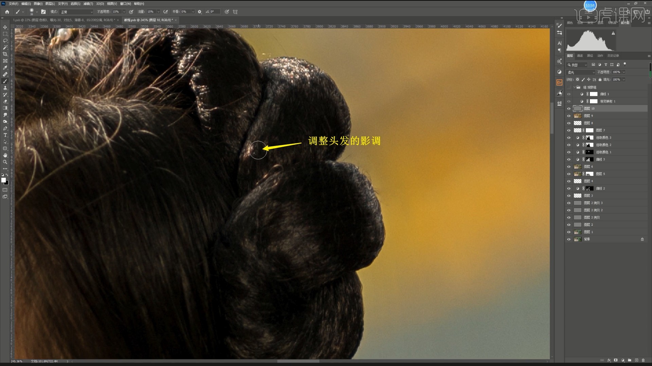The height and width of the screenshot is (366, 652).
Task: Hide the 曲线 3 adjustment layer
Action: pos(569,159)
